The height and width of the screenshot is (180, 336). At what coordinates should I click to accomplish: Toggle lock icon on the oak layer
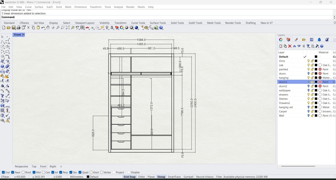tap(312, 65)
